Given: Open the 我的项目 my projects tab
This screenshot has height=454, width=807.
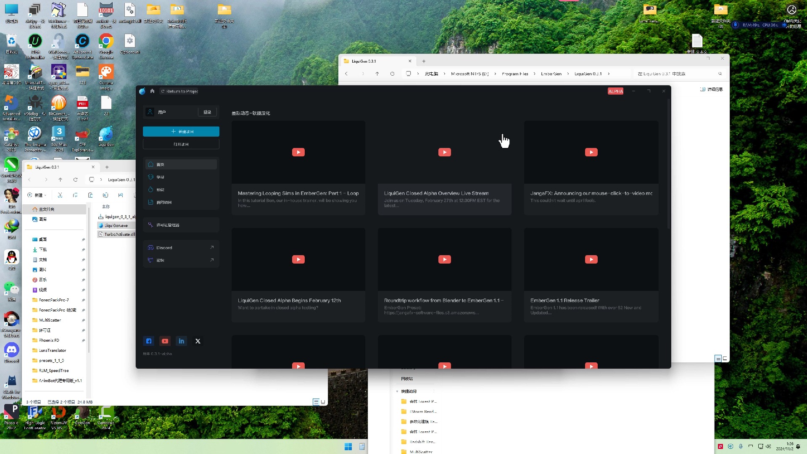Looking at the screenshot, I should click(181, 202).
